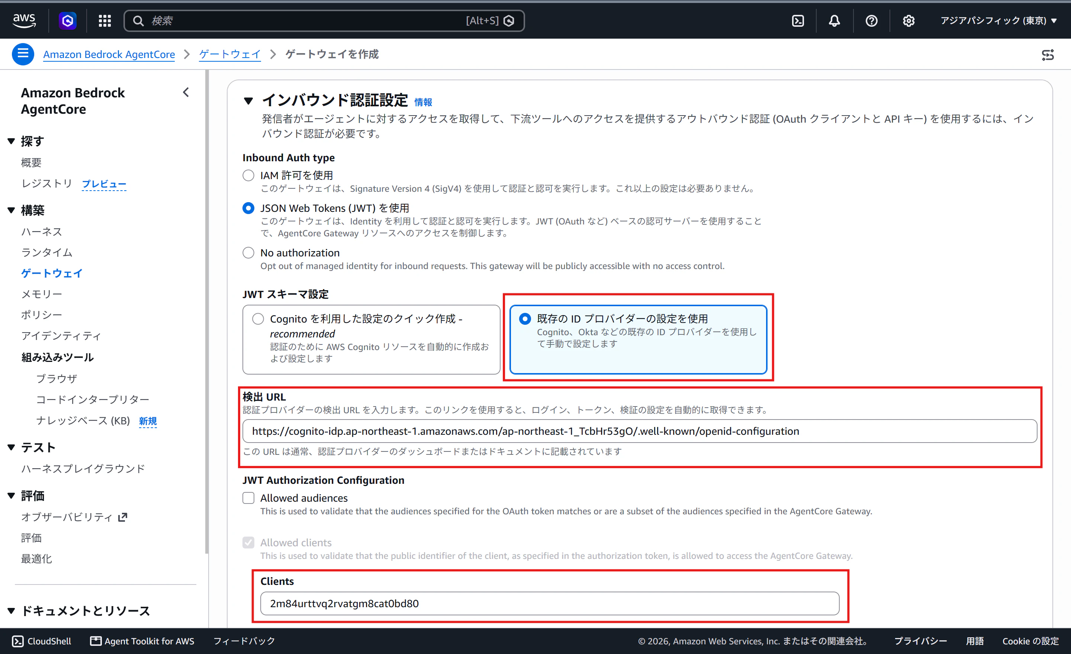The height and width of the screenshot is (654, 1071).
Task: Click the Amazon Bedrock AgentCore breadcrumb link
Action: click(x=109, y=54)
